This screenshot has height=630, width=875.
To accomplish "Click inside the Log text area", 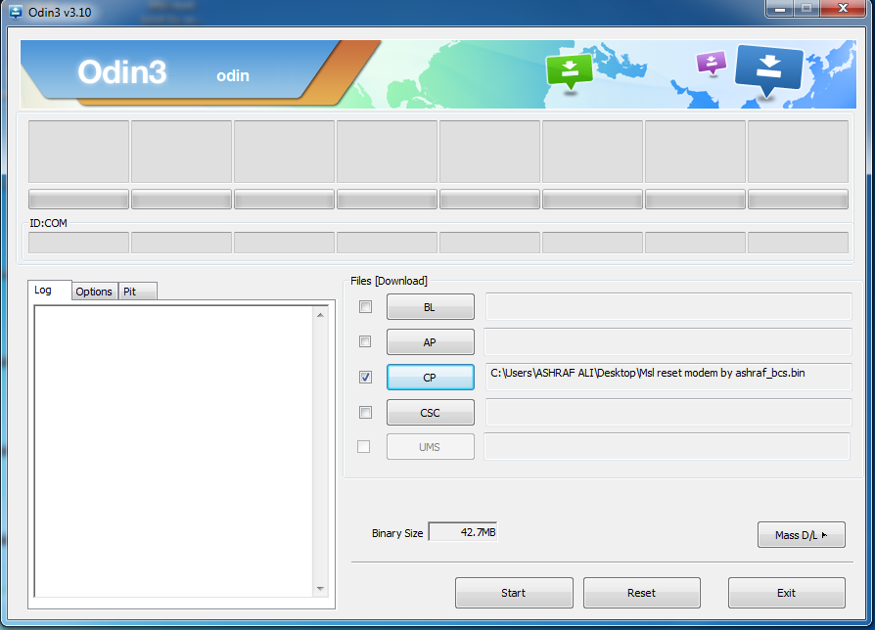I will pos(174,452).
